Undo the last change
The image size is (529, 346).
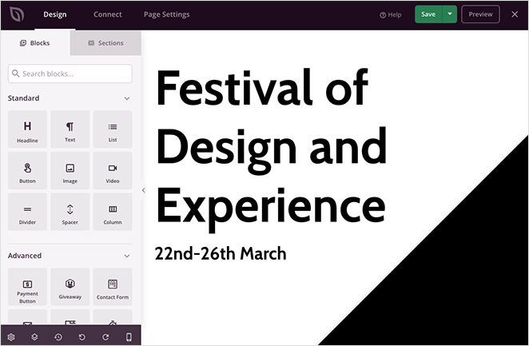(x=82, y=337)
